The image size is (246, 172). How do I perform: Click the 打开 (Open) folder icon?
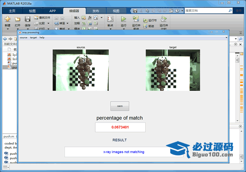pos(18,19)
